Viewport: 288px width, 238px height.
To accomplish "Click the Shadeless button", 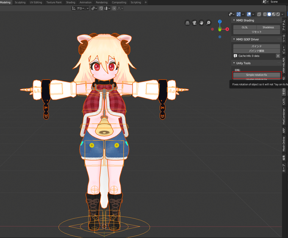I will tap(268, 27).
